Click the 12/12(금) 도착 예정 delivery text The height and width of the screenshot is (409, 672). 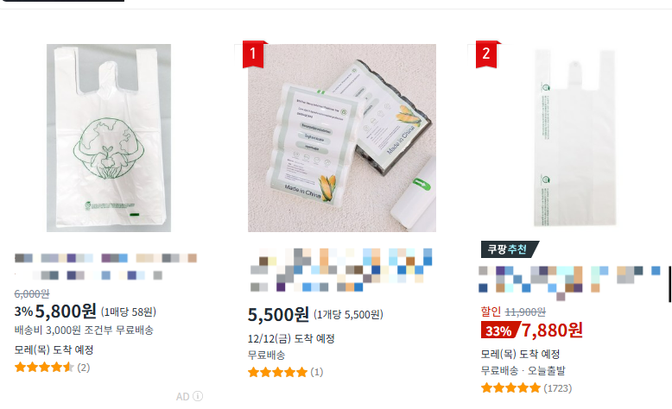291,339
